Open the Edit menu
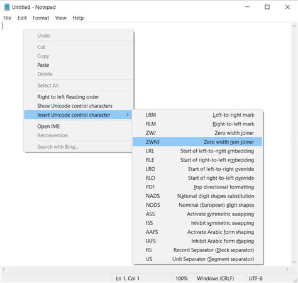This screenshot has width=298, height=283. tap(22, 18)
